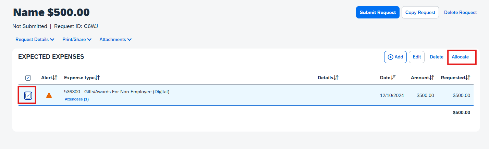489x149 pixels.
Task: Open the Attendees (1) link
Action: pyautogui.click(x=77, y=99)
